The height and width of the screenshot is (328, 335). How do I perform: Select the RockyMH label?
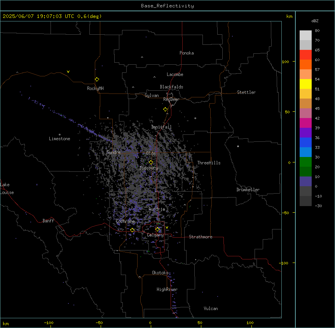pyautogui.click(x=95, y=88)
